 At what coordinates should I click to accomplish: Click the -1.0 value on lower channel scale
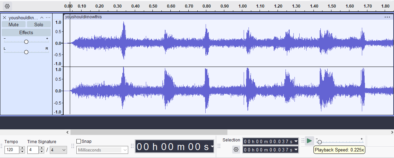pyautogui.click(x=57, y=112)
